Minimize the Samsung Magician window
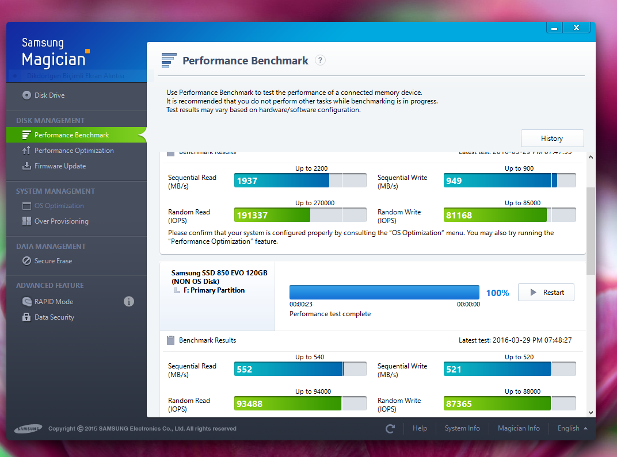The image size is (617, 457). tap(554, 28)
